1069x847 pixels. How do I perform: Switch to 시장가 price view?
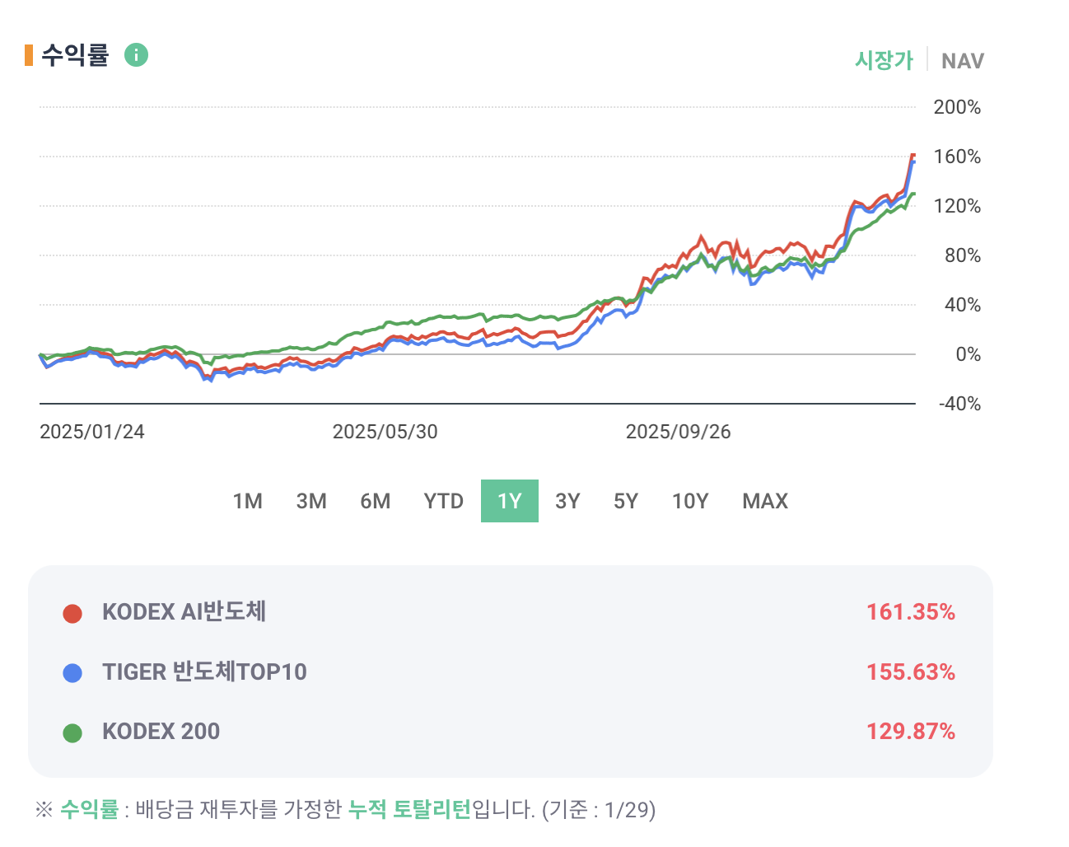pos(884,60)
